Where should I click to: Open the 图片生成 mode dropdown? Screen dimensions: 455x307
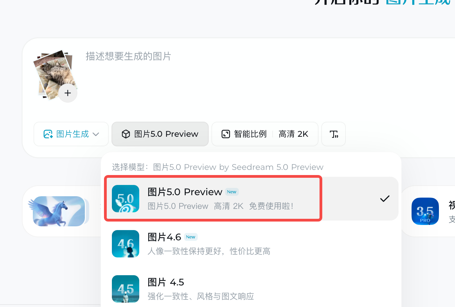tap(71, 134)
